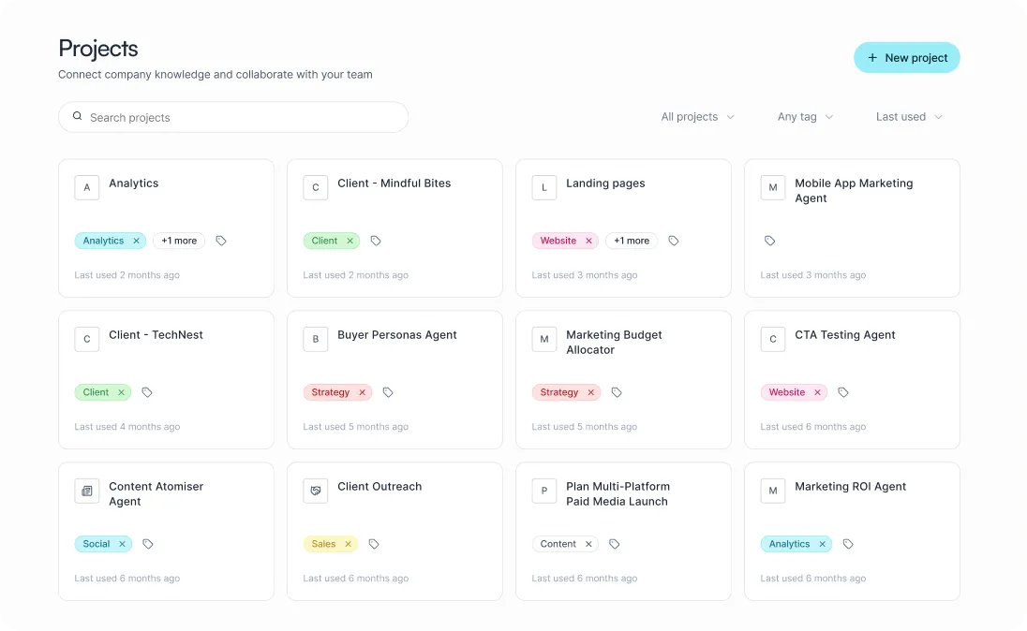Click the Client Outreach project icon
This screenshot has width=1027, height=631.
315,491
